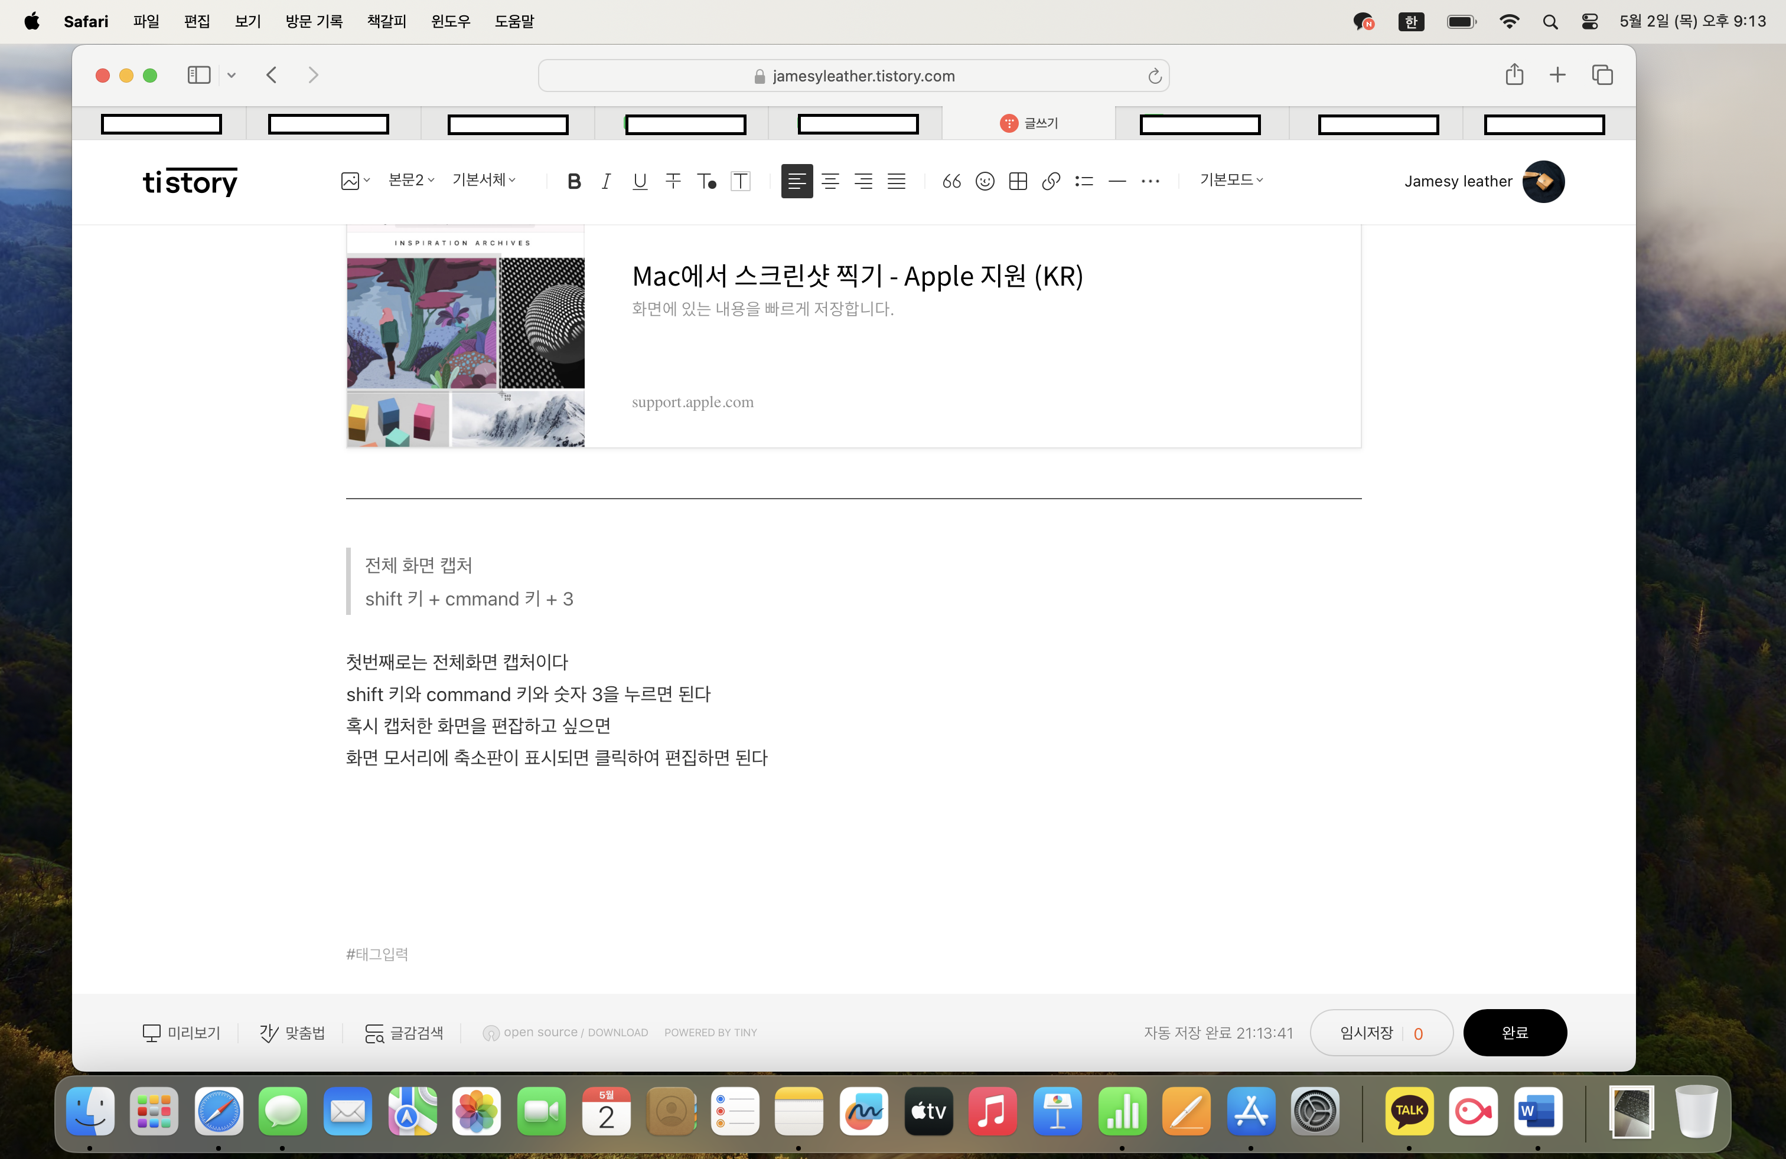
Task: Toggle underline text formatting
Action: pyautogui.click(x=640, y=181)
